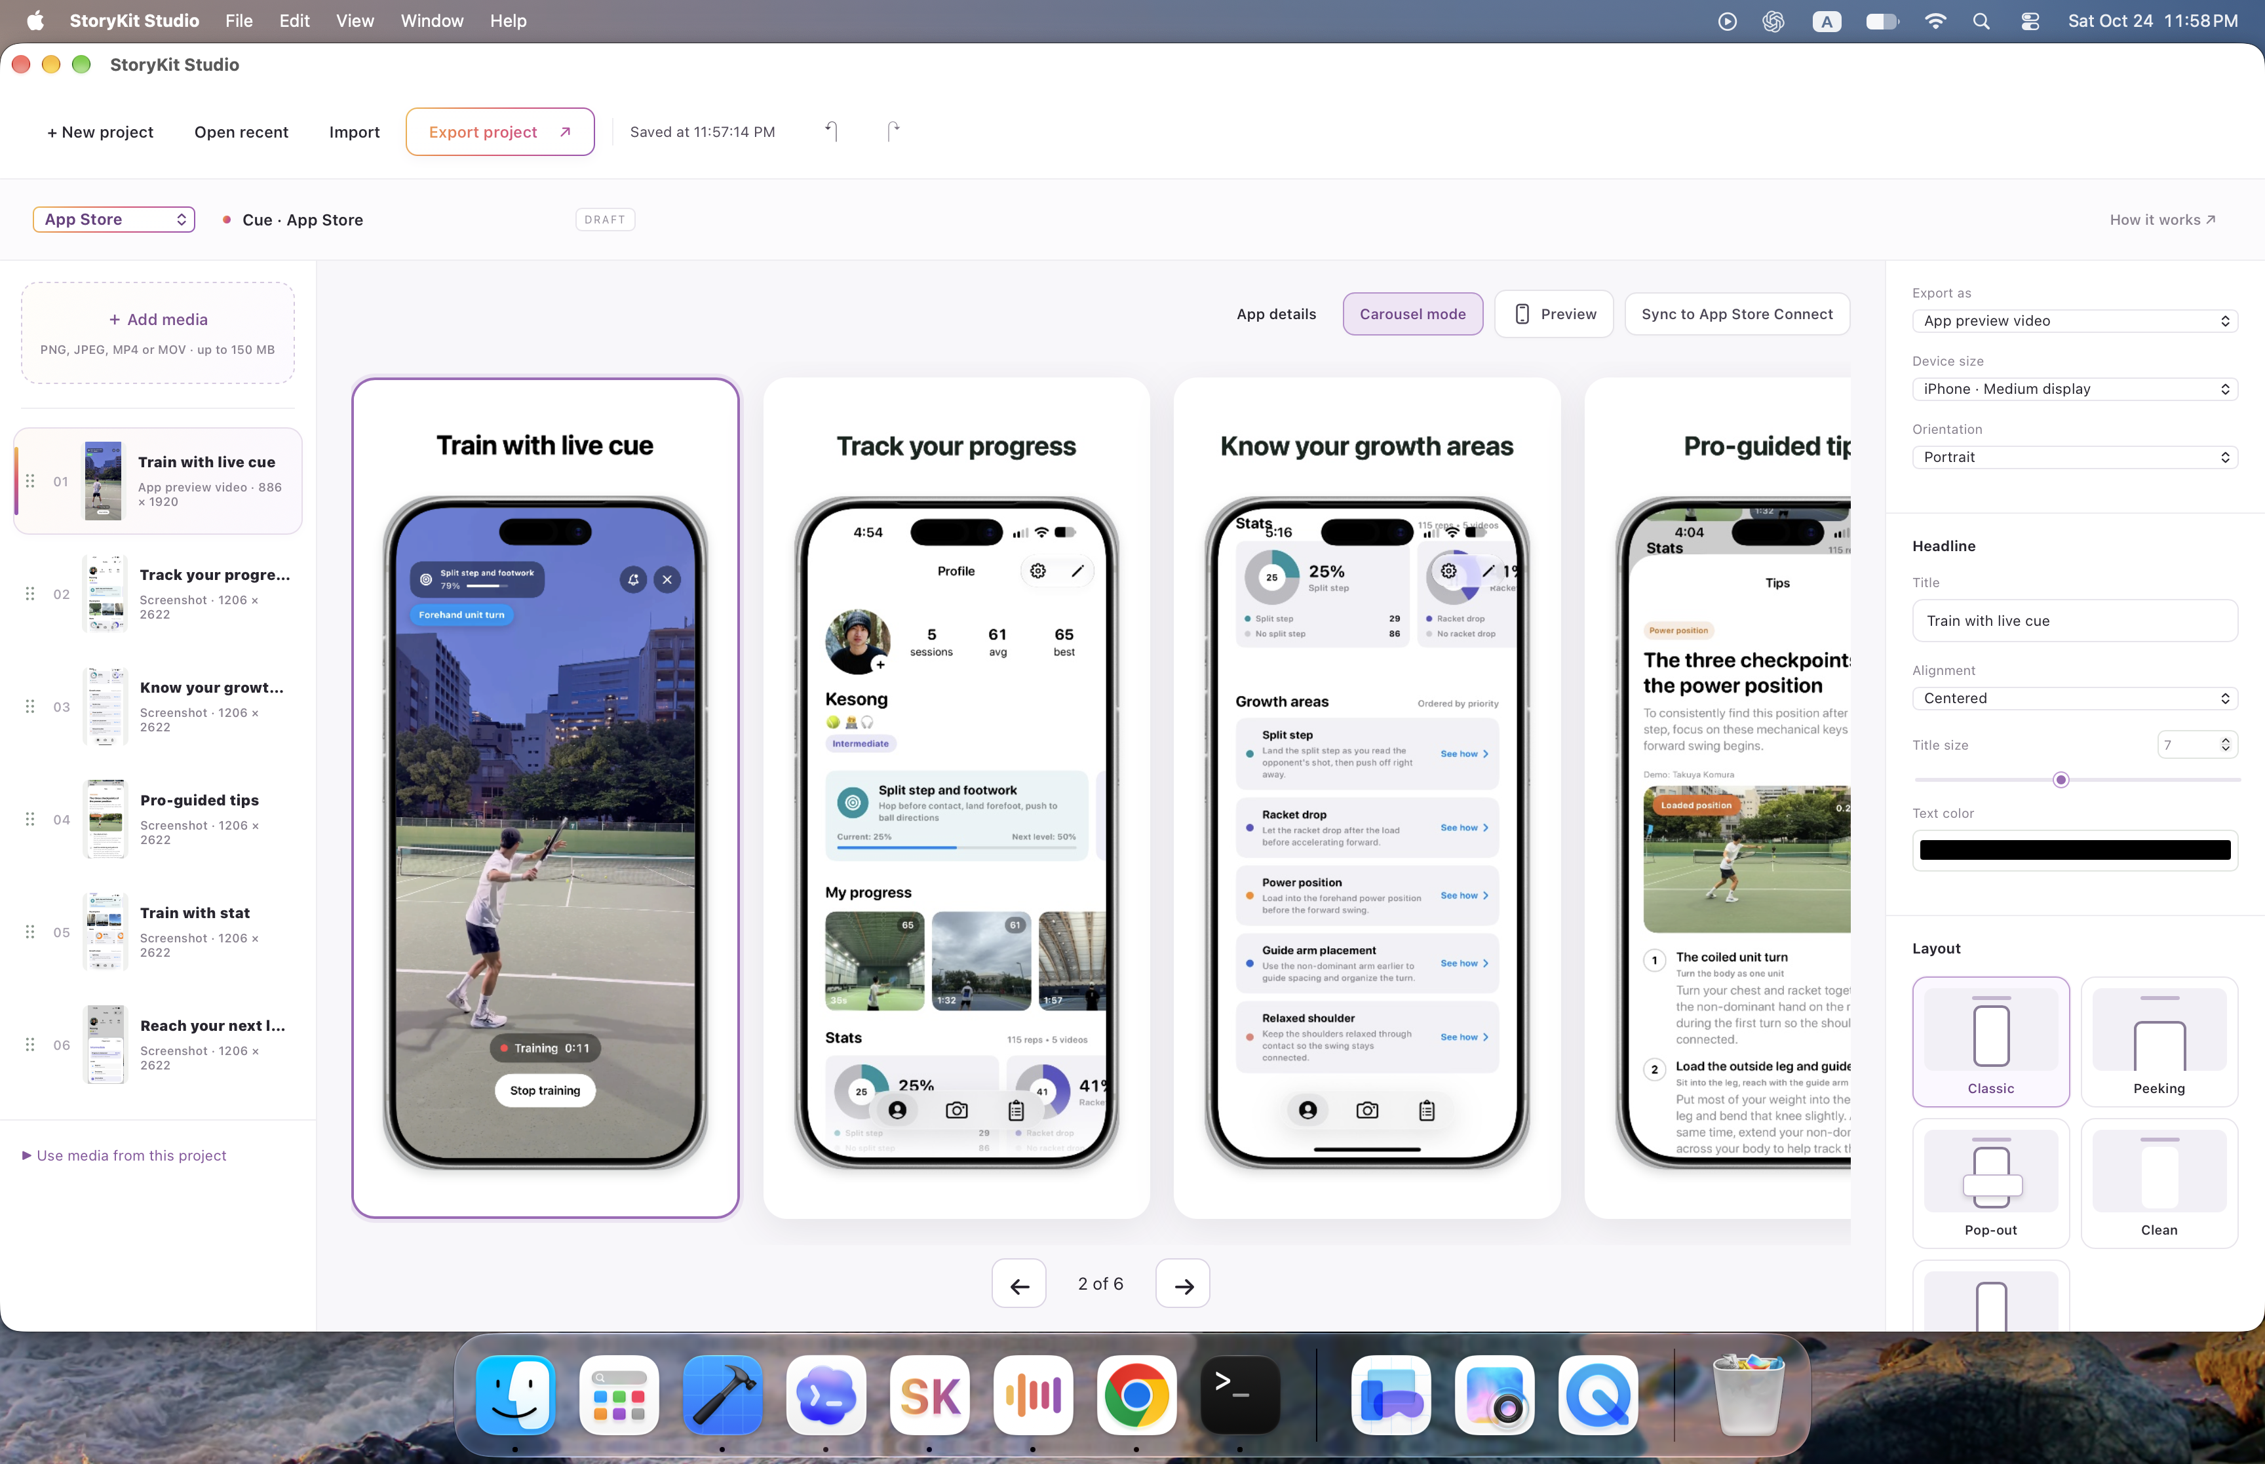Select Track your progress media item
Image resolution: width=2265 pixels, height=1464 pixels.
[158, 594]
